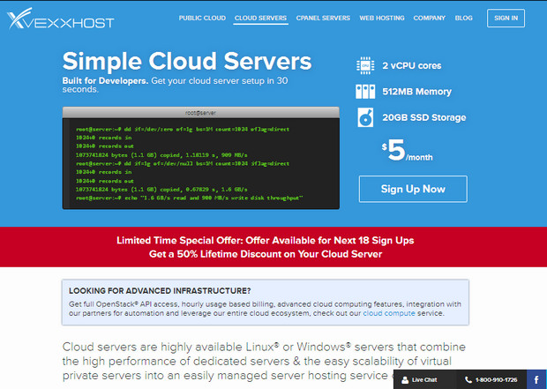Image resolution: width=547 pixels, height=389 pixels.
Task: Follow the cloud compute link
Action: [x=389, y=313]
